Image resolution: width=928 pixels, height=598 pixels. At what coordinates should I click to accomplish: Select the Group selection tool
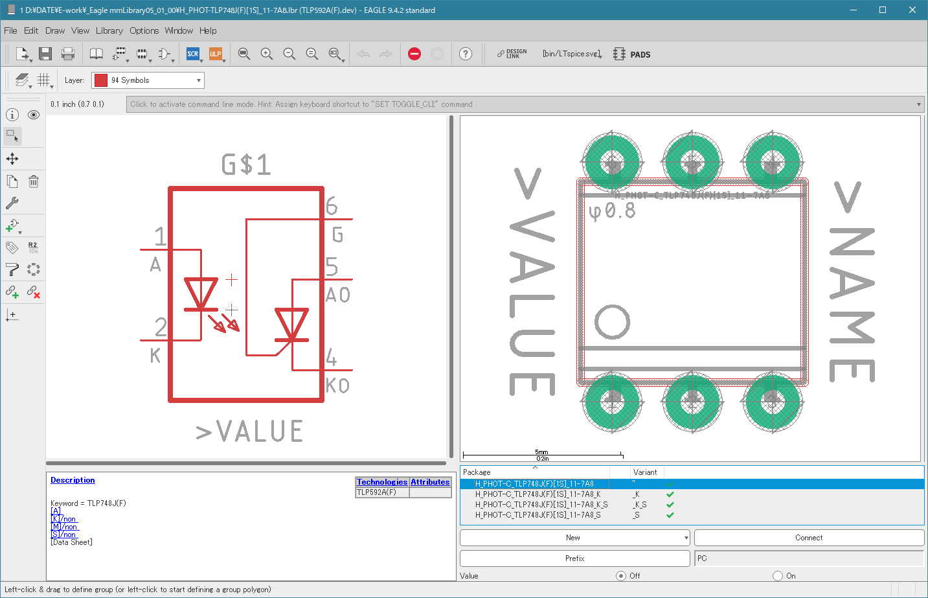pos(12,136)
